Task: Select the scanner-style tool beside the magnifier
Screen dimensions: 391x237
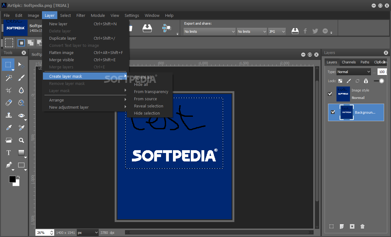Action: (x=9, y=140)
